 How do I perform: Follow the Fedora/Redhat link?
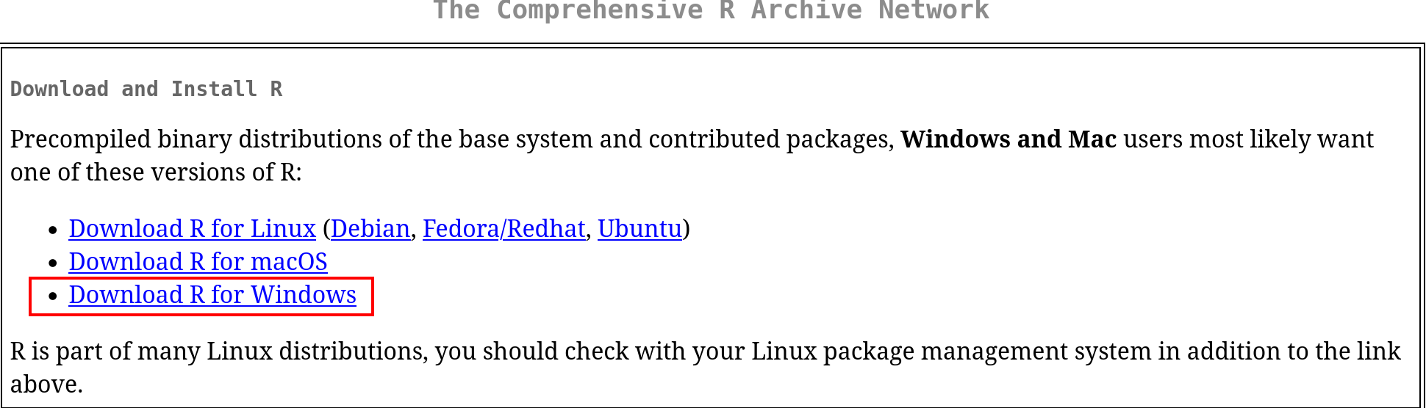tap(504, 229)
